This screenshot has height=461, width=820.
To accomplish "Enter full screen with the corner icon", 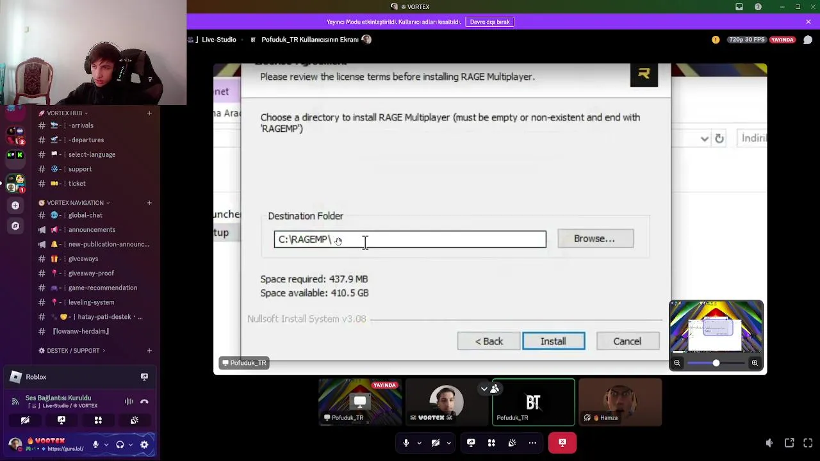I will click(808, 442).
